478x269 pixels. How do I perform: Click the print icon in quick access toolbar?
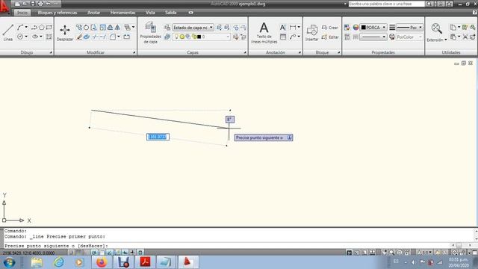tap(40, 4)
